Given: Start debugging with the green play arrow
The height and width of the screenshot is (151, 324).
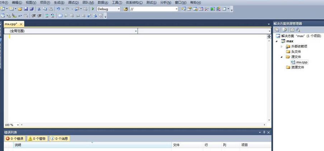Looking at the screenshot, I should 93,9.
